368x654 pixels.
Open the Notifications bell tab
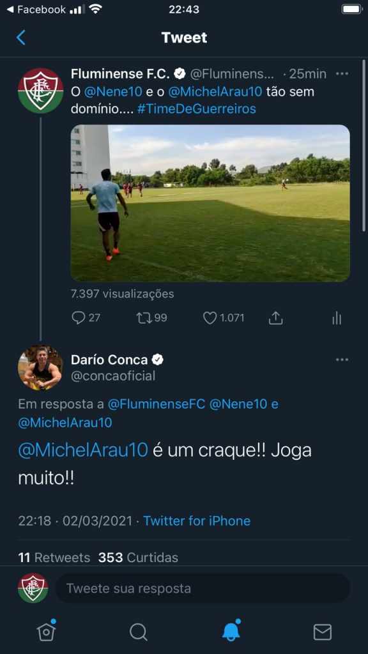[x=231, y=630]
